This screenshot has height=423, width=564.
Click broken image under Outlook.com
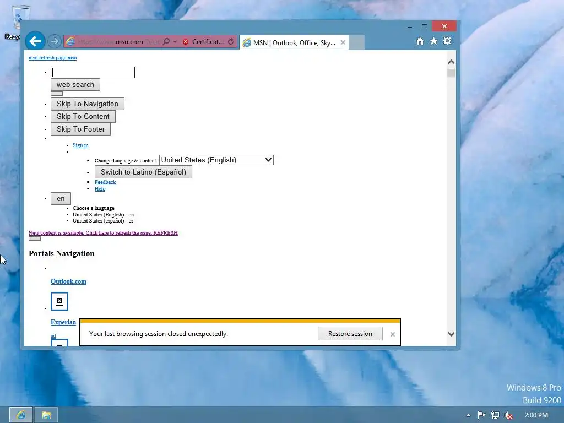[59, 301]
